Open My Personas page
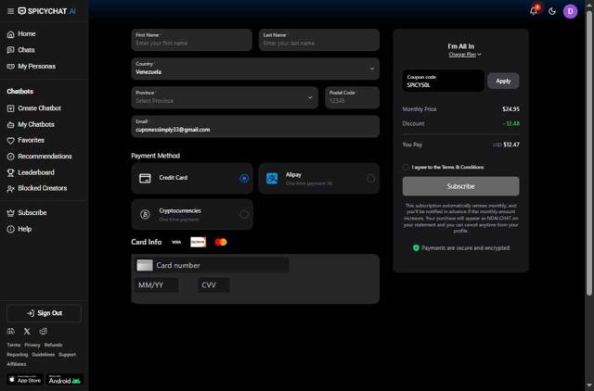The image size is (594, 391). (32, 66)
